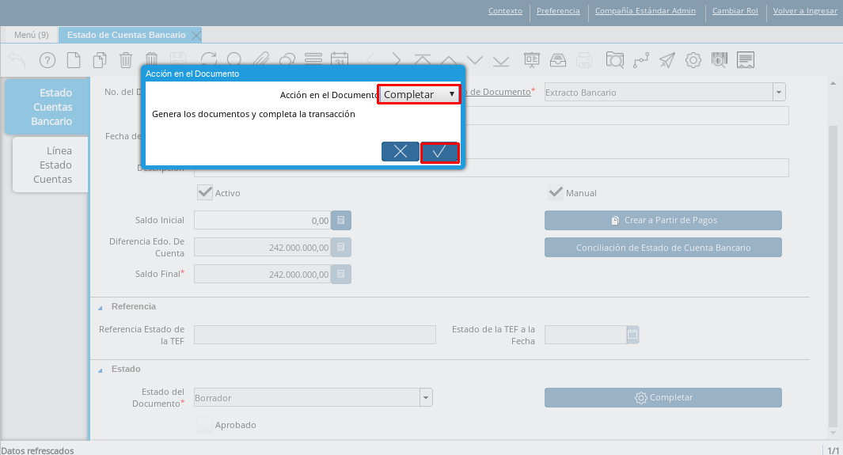Toggle the Aprobado checkbox
Screen dimensions: 843x455
click(205, 424)
